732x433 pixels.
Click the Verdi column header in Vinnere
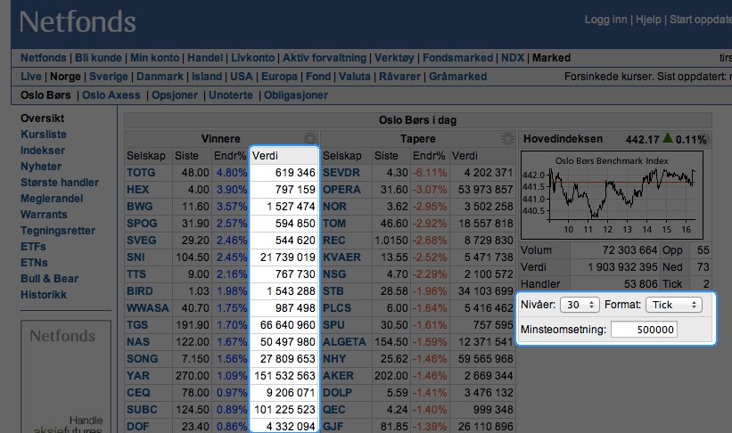coord(265,156)
